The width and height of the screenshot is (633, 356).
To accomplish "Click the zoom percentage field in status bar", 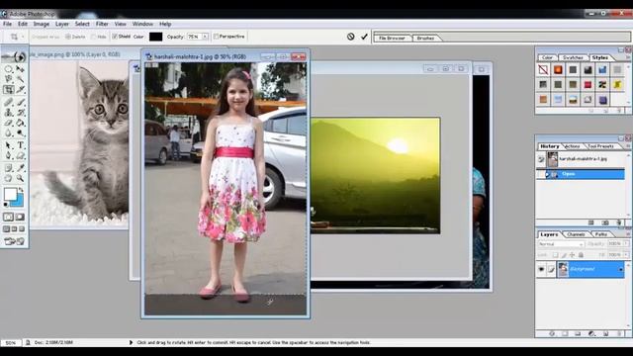I will pyautogui.click(x=11, y=343).
